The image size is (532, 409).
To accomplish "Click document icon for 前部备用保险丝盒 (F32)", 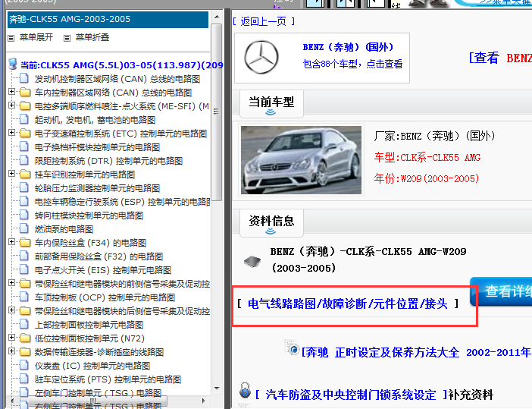I will coord(24,256).
